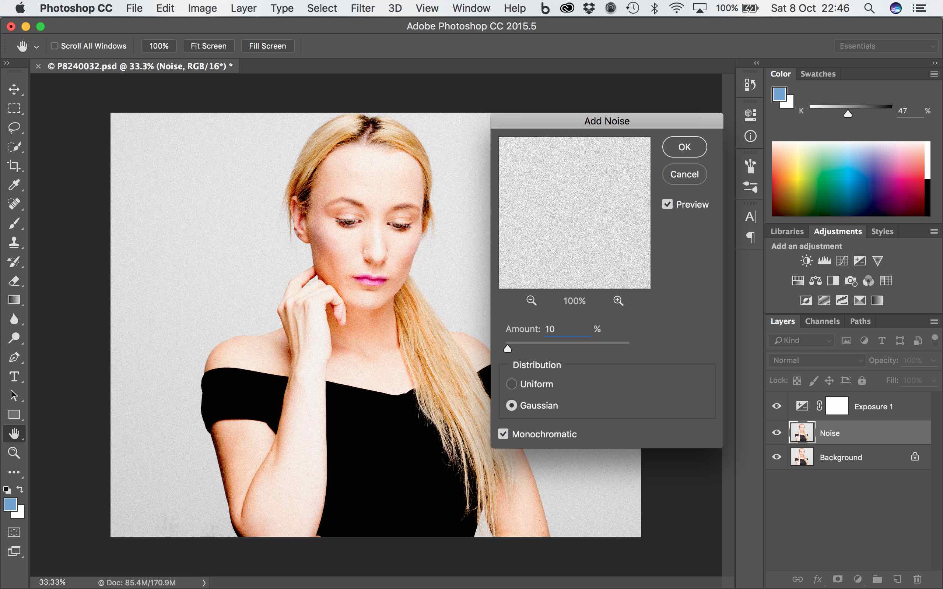
Task: Click the Curves adjustment icon
Action: 842,261
